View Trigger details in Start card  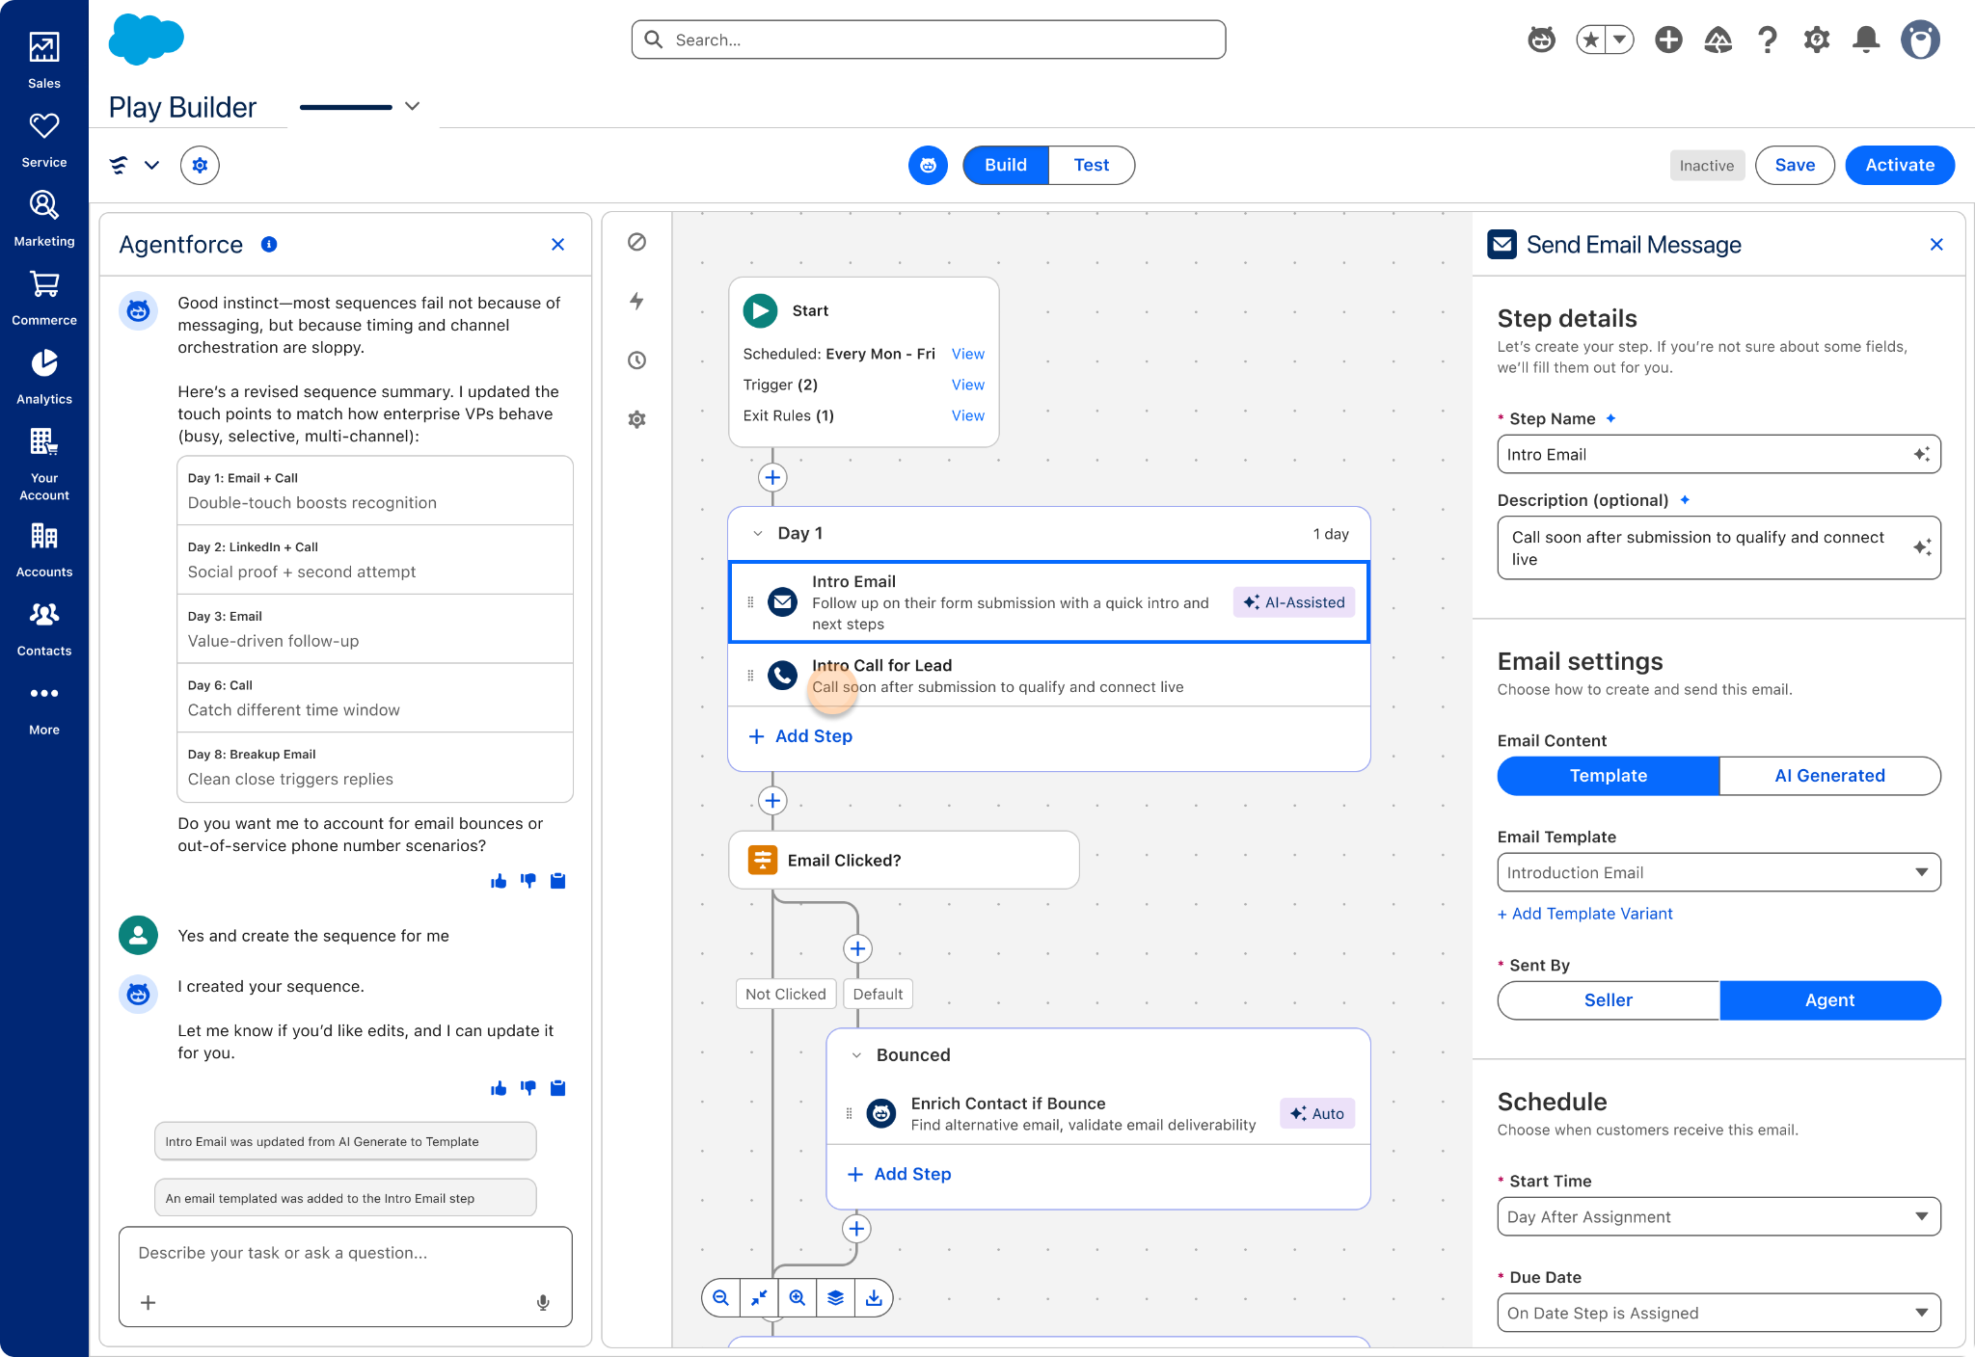[968, 385]
